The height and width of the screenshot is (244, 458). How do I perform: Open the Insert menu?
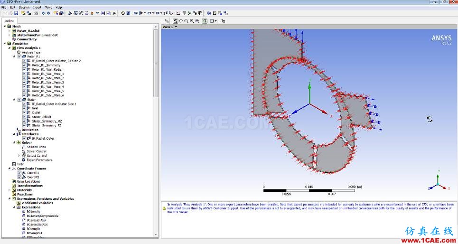coord(37,7)
